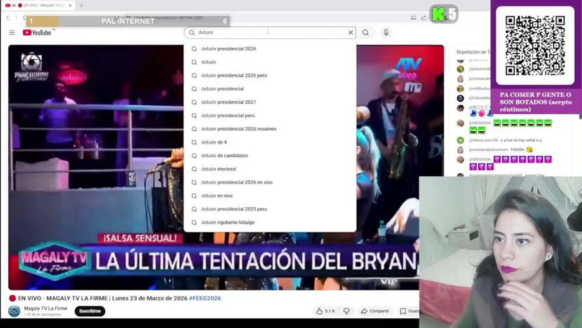Run the search with the magnifier button
582x328 pixels.
click(x=366, y=32)
